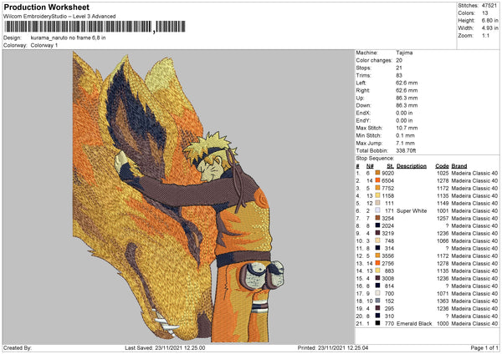The width and height of the screenshot is (502, 354).
Task: Select the Production Worksheet title
Action: (x=47, y=7)
